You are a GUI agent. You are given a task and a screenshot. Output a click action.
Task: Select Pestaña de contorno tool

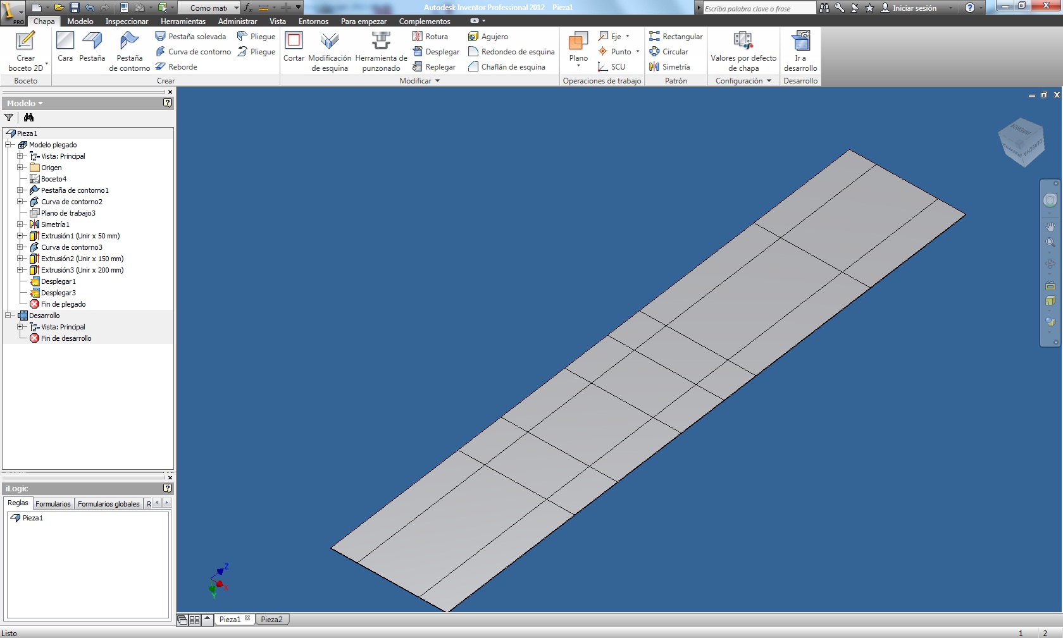[x=130, y=51]
